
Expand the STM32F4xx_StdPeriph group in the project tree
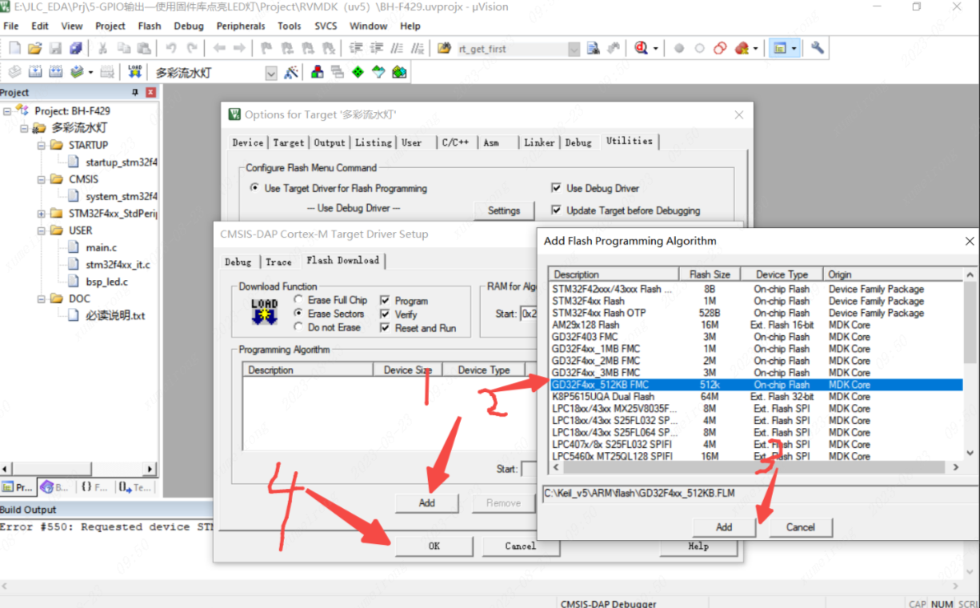(41, 214)
